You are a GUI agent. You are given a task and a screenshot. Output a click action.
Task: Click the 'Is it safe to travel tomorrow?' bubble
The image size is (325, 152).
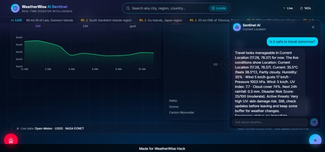click(292, 41)
